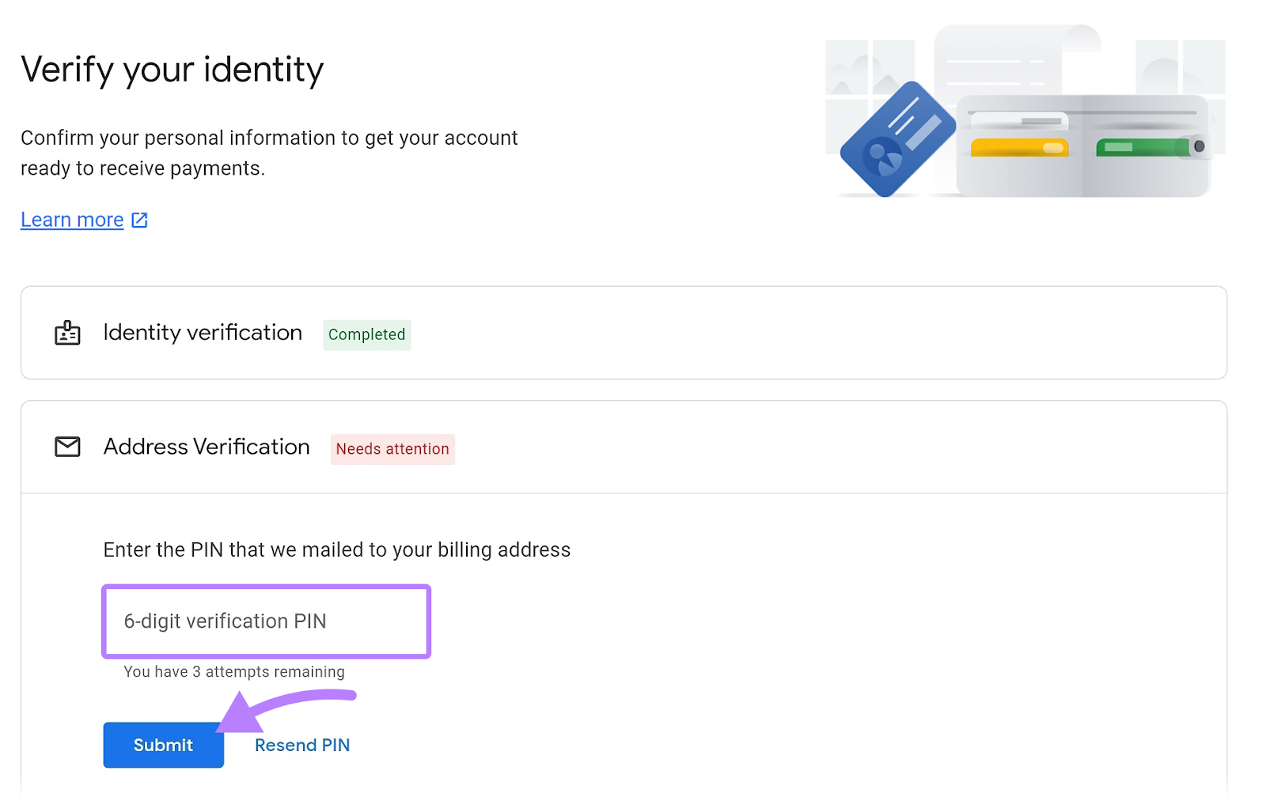This screenshot has height=808, width=1266.
Task: Click the external-link icon next to Learn more
Action: [x=139, y=220]
